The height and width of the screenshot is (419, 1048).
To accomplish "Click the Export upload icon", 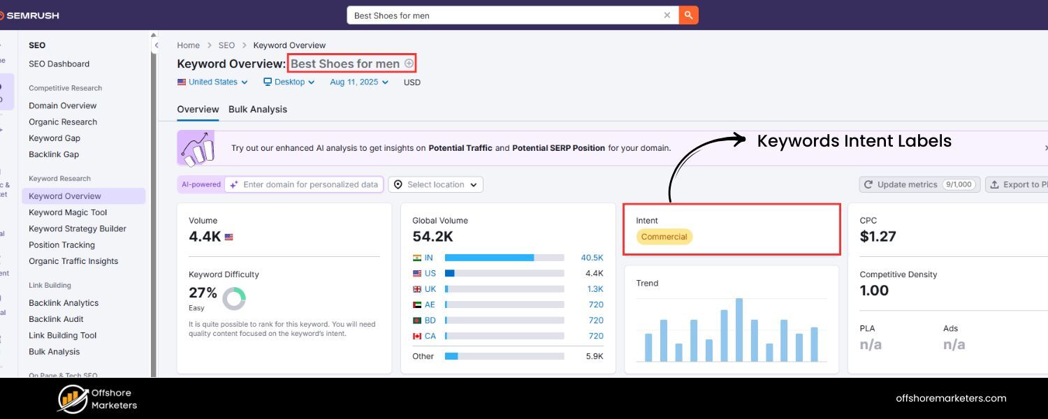I will tap(995, 184).
